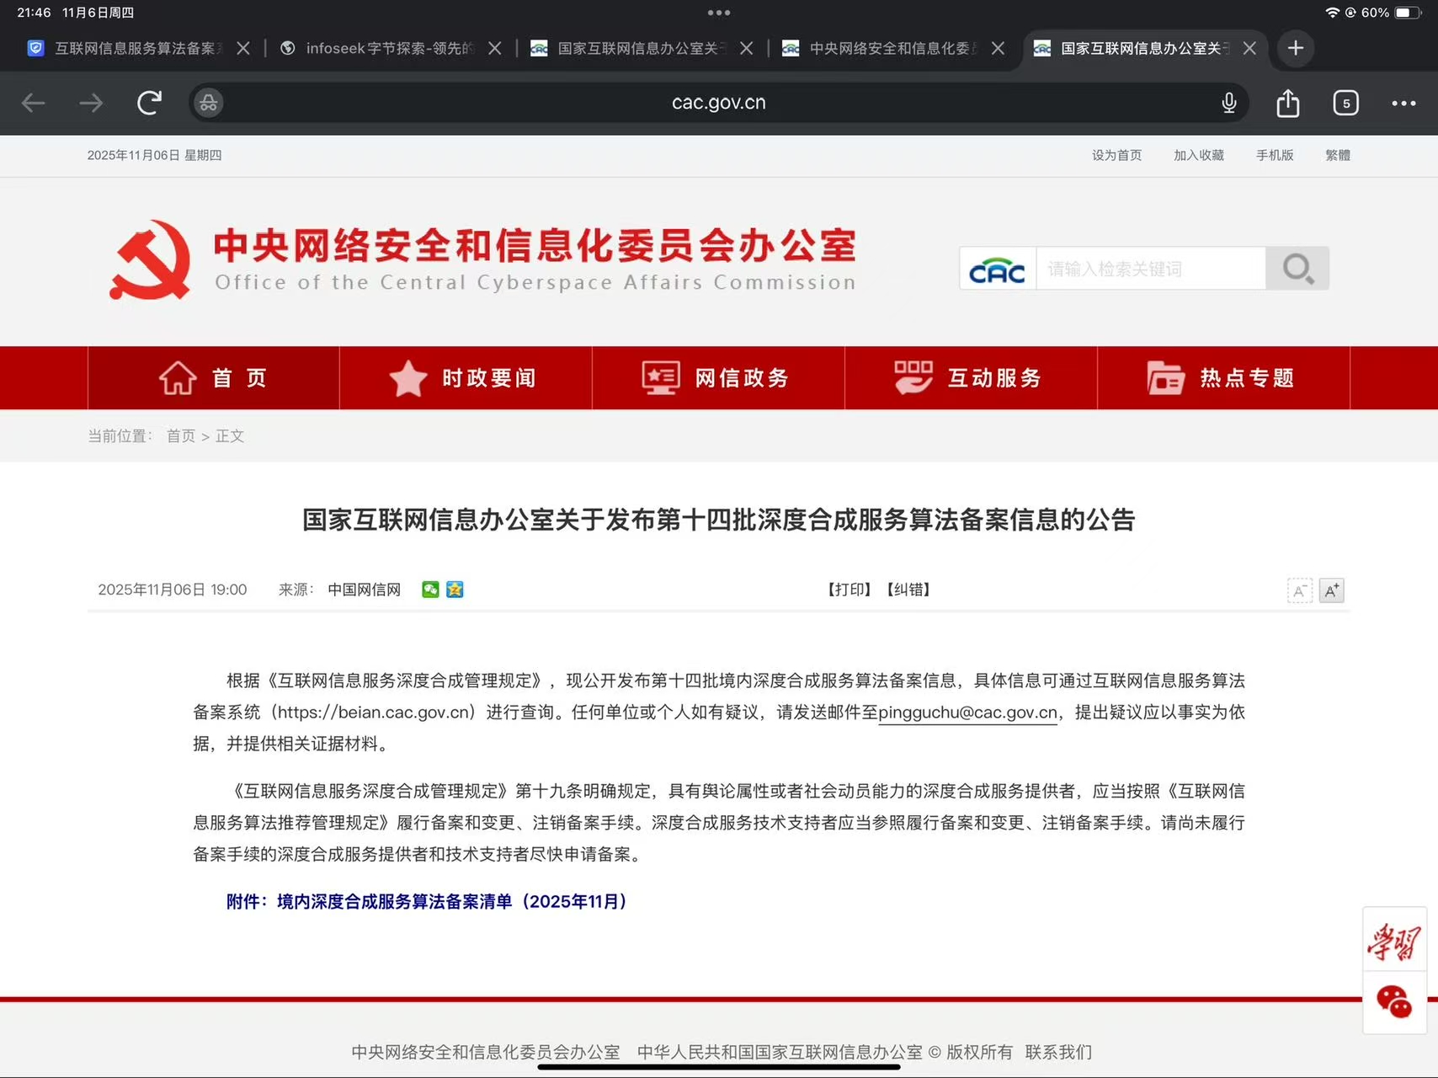Click the CAC logo beside search box

tap(998, 269)
